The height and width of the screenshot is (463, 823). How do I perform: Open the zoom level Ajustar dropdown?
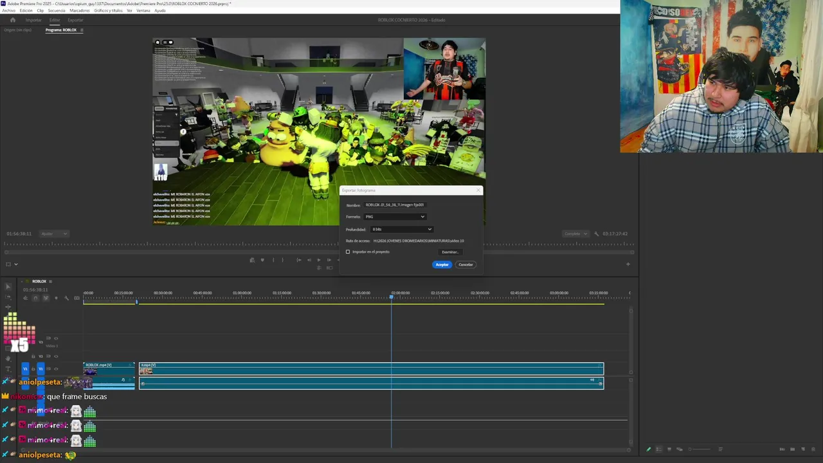coord(54,233)
